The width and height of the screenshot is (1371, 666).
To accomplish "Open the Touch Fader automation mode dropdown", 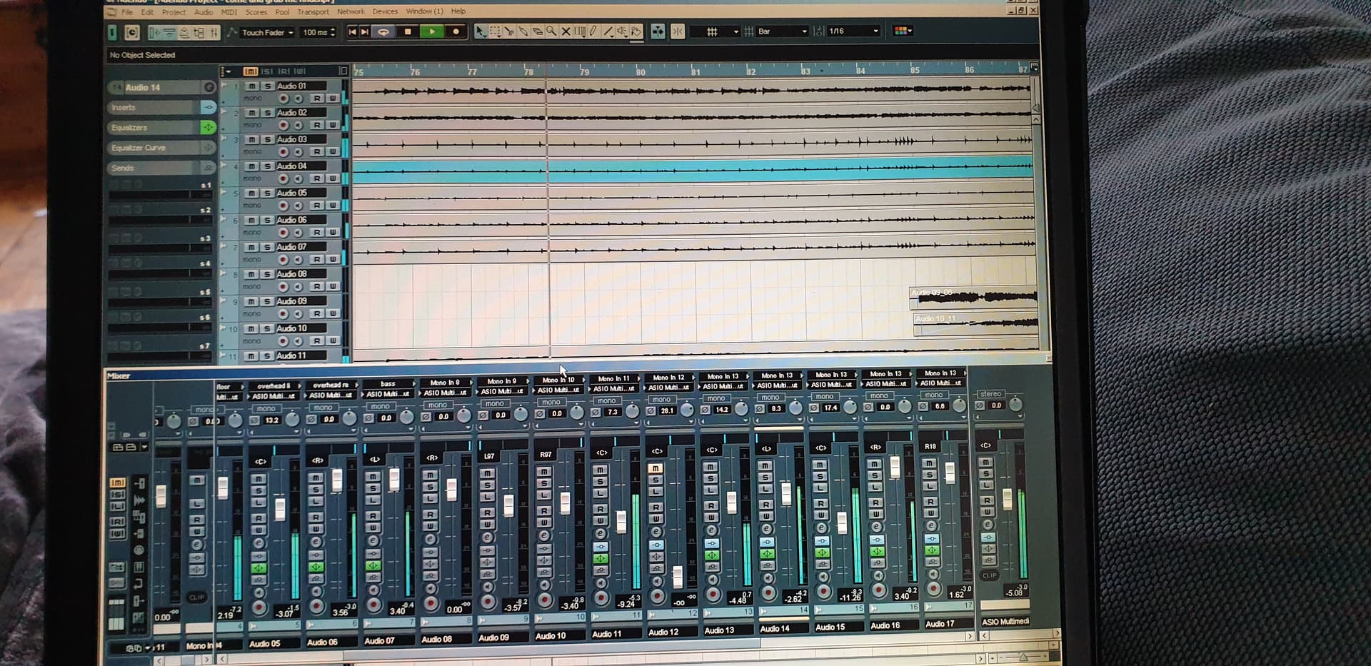I will (267, 32).
